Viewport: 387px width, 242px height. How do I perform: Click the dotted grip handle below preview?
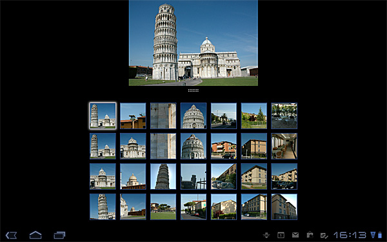193,90
